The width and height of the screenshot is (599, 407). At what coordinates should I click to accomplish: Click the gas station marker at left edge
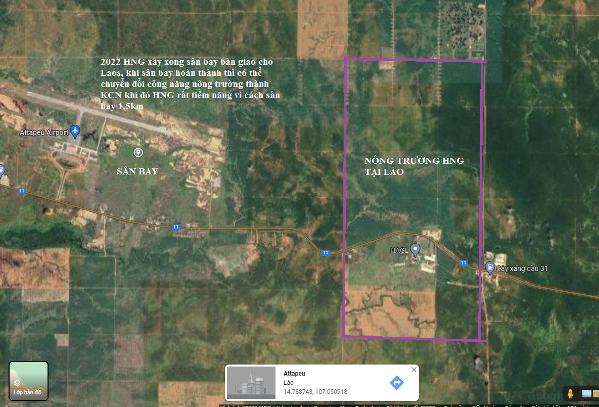[x=2, y=170]
